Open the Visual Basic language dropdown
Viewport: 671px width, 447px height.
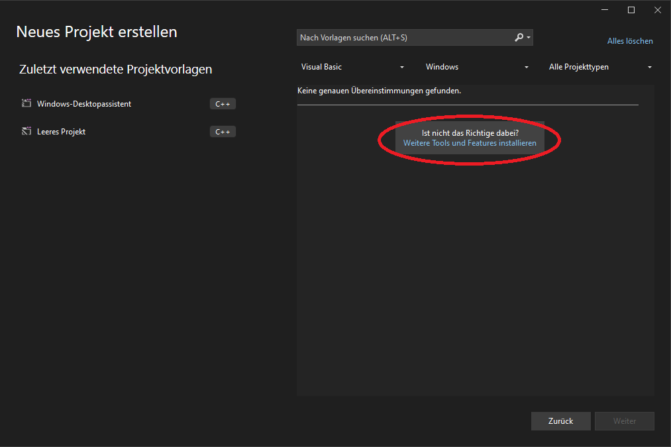(352, 67)
